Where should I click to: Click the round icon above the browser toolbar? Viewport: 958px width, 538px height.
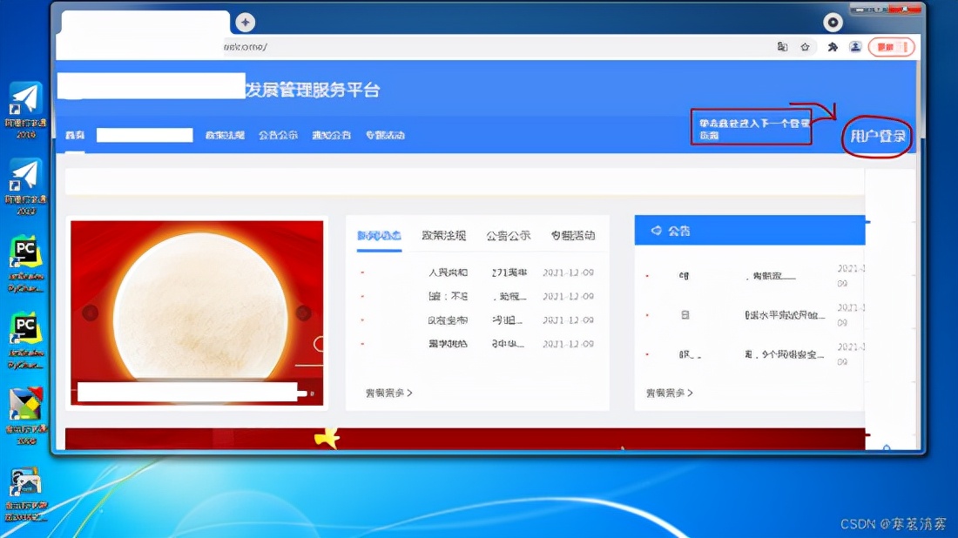832,23
